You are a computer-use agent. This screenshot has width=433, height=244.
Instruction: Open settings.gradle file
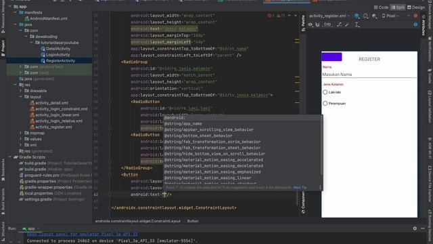[36, 199]
